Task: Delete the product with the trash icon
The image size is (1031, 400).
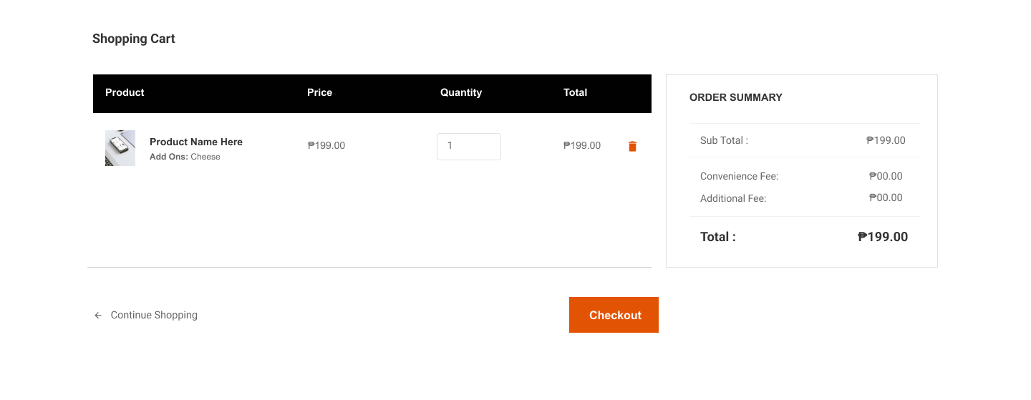Action: [632, 146]
